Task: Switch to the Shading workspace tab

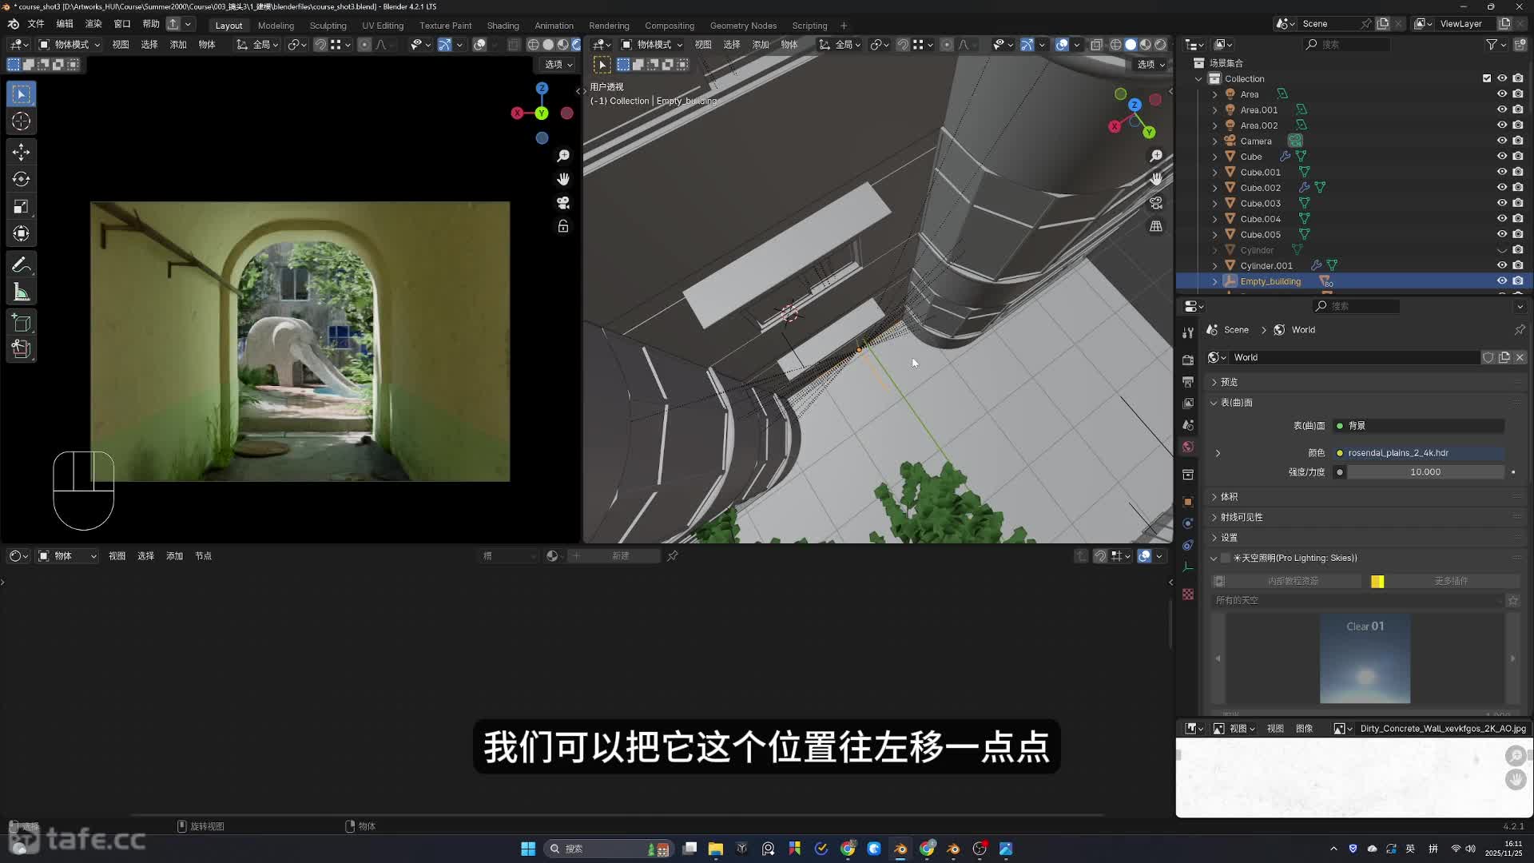Action: (503, 26)
